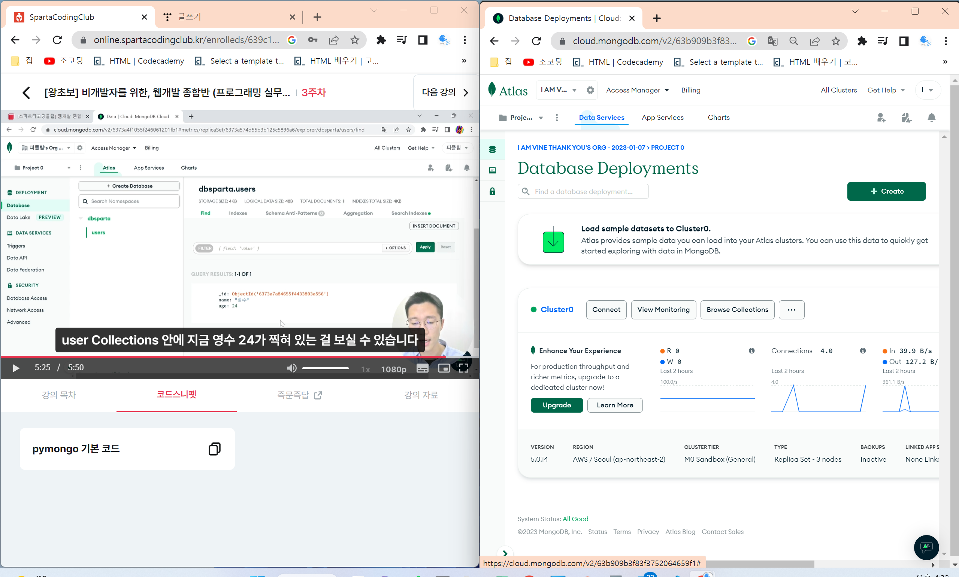Go back to the previous lecture page arrow
The width and height of the screenshot is (959, 577).
point(26,92)
